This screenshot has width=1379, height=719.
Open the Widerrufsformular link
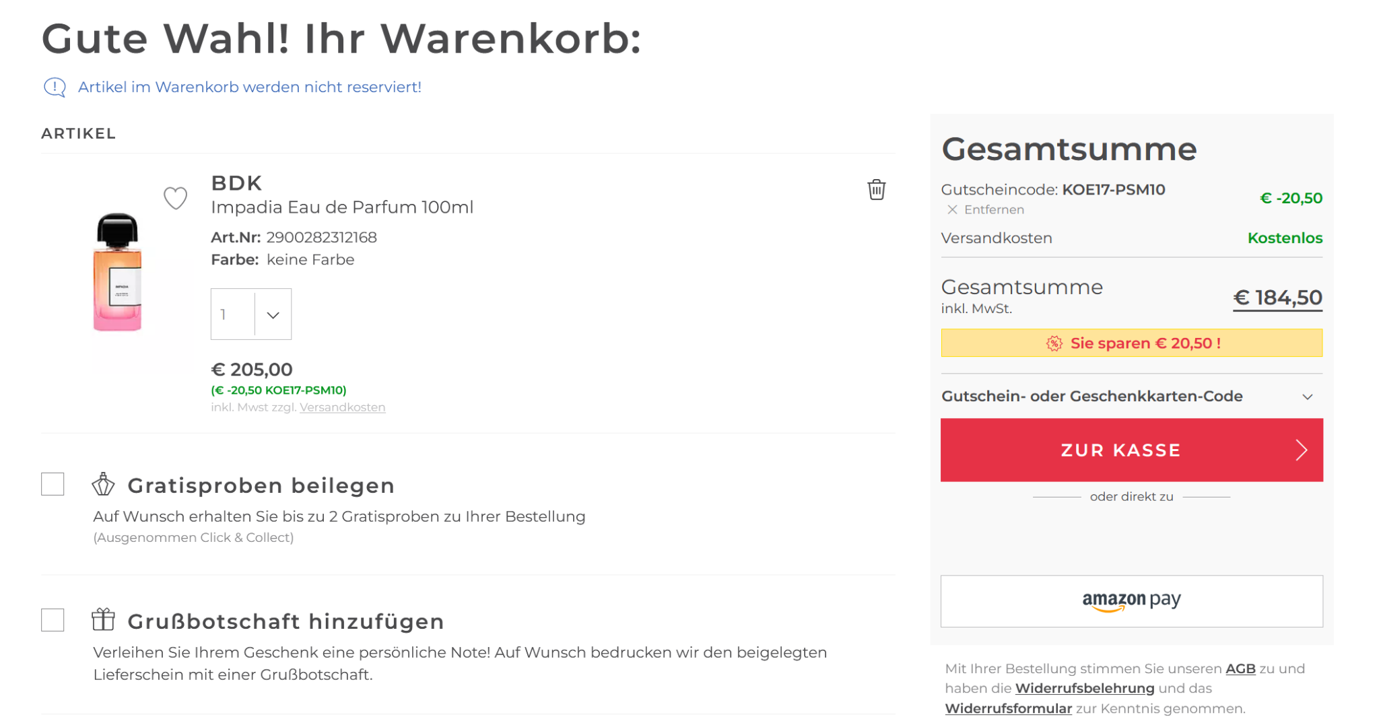pyautogui.click(x=1008, y=708)
